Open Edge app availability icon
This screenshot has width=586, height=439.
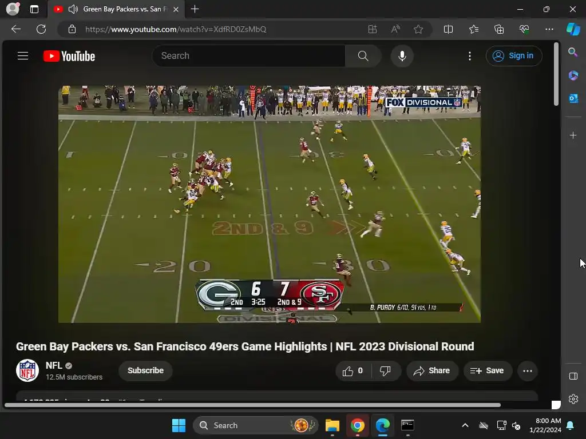click(x=372, y=29)
